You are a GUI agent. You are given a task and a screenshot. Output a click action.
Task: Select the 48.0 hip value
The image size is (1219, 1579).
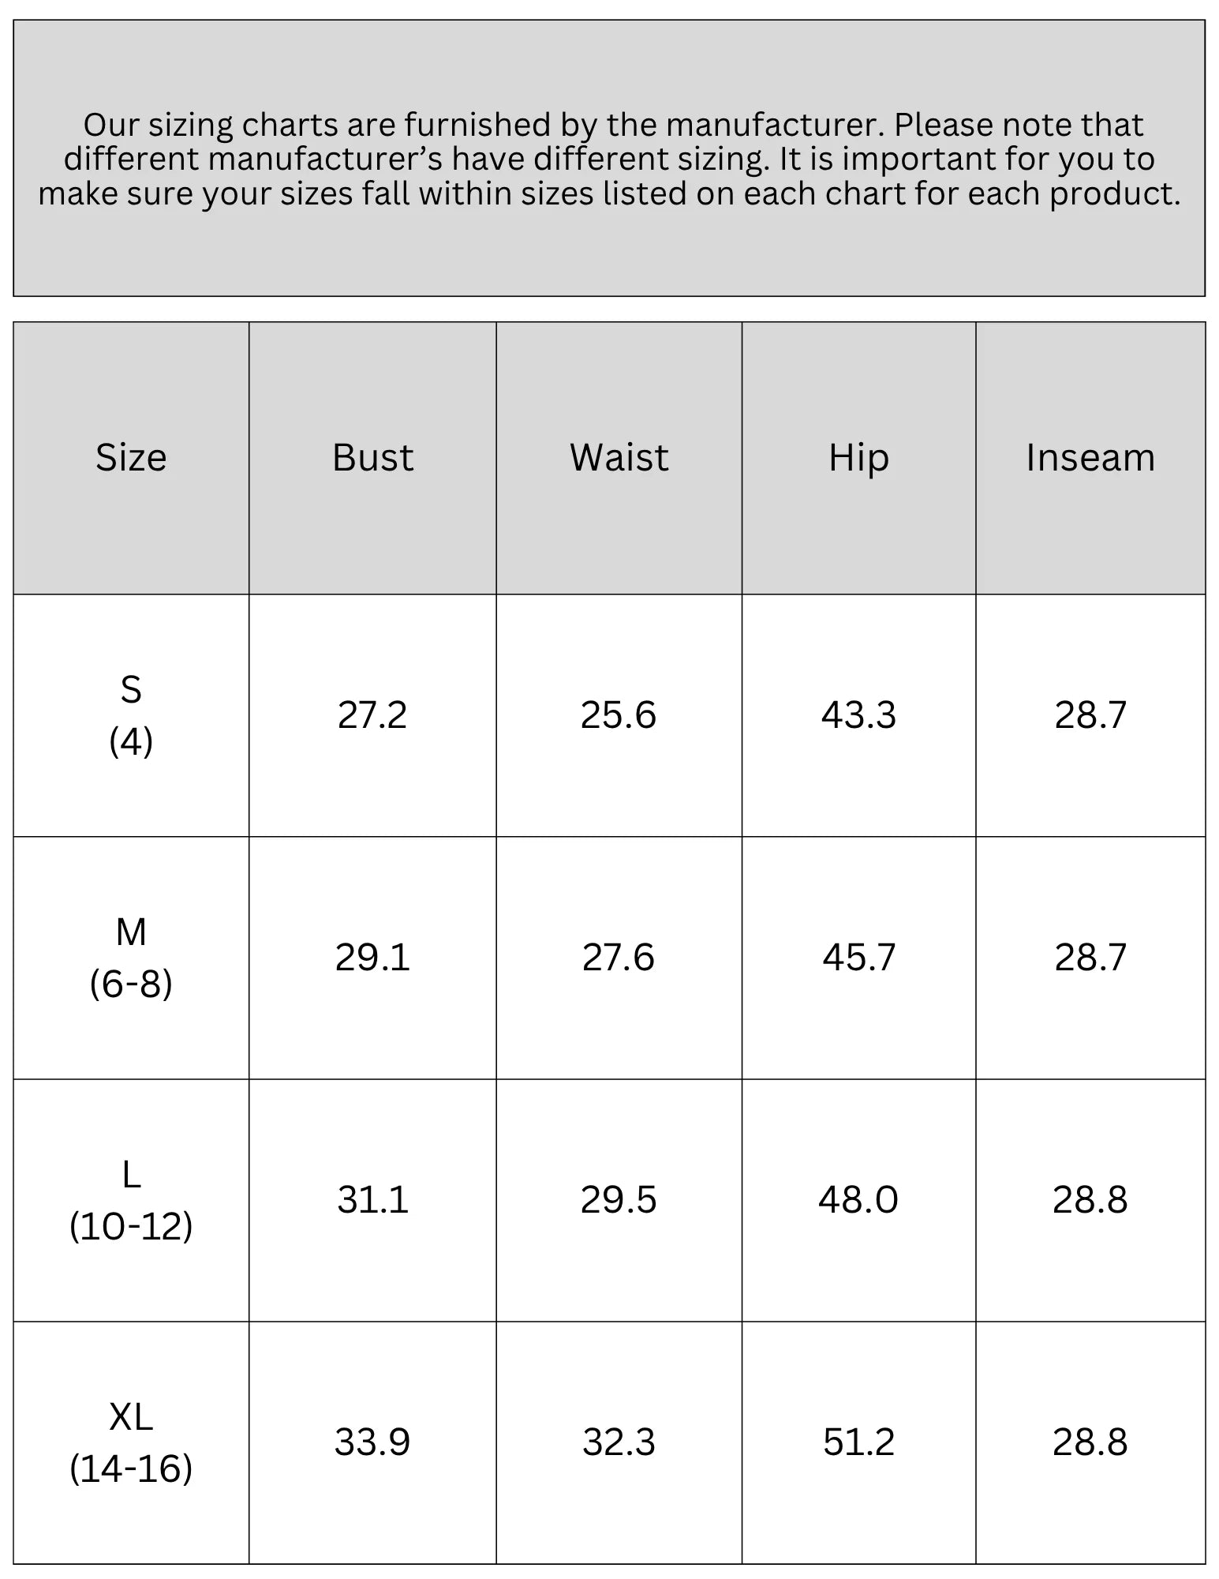[x=858, y=1200]
